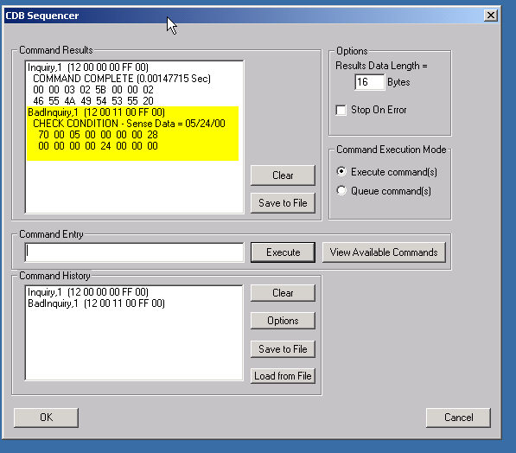Click the Command Entry text field

coord(134,252)
